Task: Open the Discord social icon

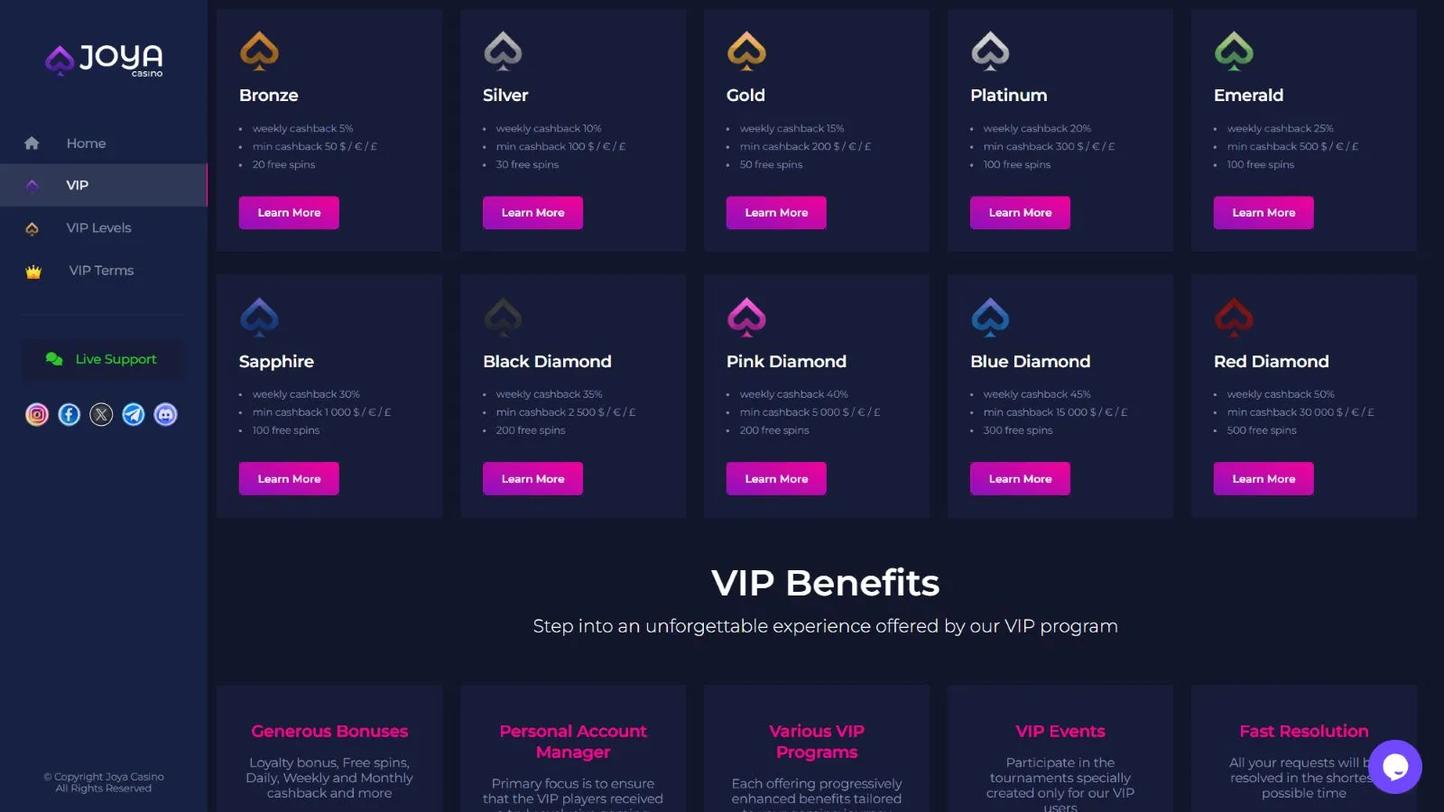Action: tap(165, 414)
